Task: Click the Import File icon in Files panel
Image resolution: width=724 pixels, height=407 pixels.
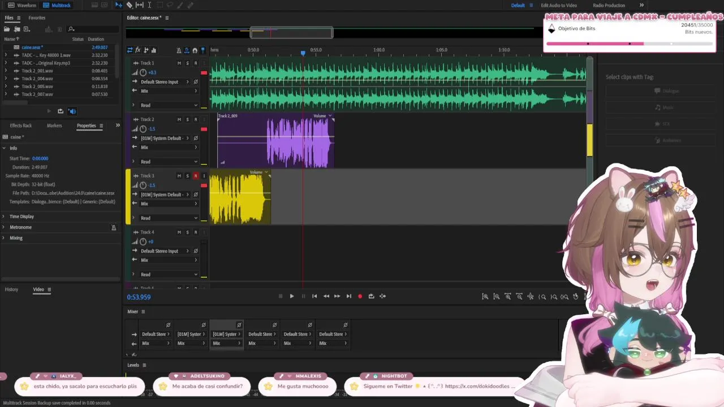Action: (x=17, y=29)
